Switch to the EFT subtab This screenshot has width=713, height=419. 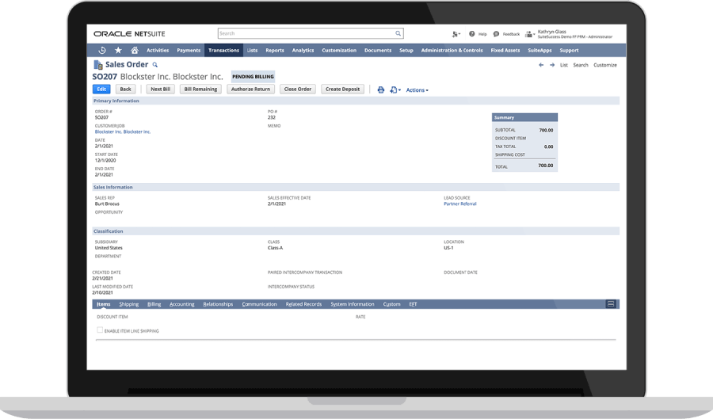(x=413, y=304)
